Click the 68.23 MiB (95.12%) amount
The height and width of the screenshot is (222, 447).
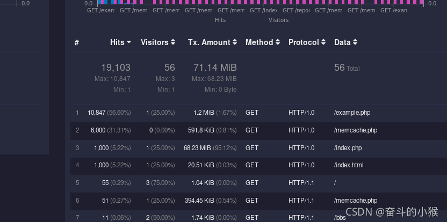tap(210, 148)
